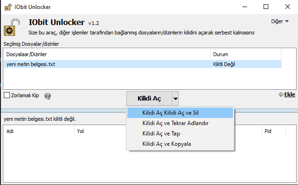Select yeni metin belgesi.txt row
Screen dimensions: 298x185
pyautogui.click(x=142, y=64)
